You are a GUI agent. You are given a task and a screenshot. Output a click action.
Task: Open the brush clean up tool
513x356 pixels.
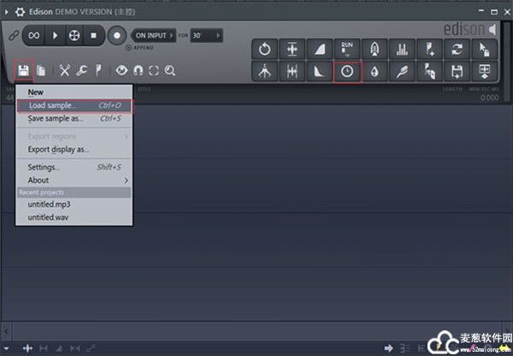click(402, 71)
